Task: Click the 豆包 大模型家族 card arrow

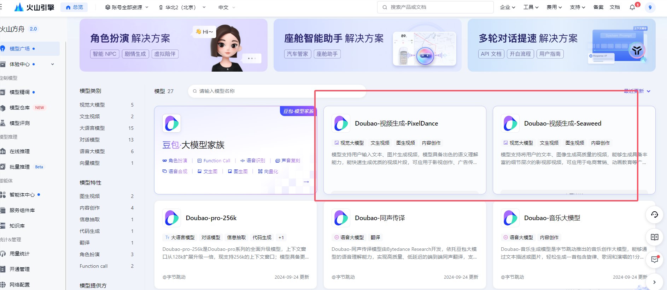Action: pos(306,182)
